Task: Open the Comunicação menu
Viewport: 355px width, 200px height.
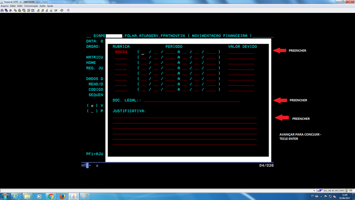Action: (x=31, y=6)
